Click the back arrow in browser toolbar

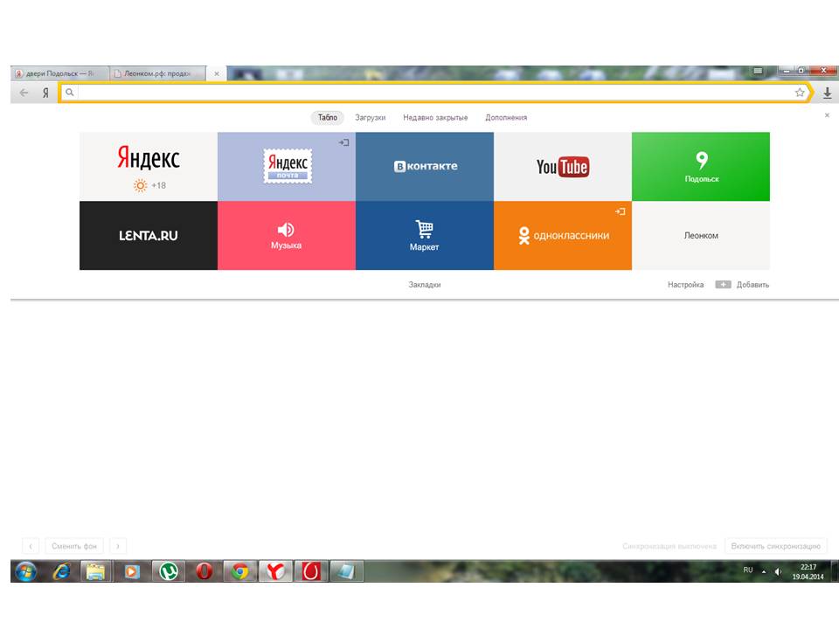(x=24, y=93)
